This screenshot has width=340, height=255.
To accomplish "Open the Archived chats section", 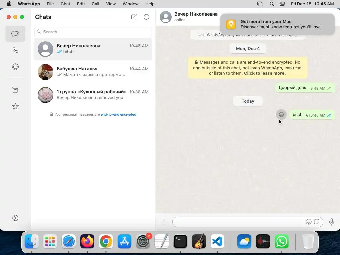I will (x=15, y=90).
